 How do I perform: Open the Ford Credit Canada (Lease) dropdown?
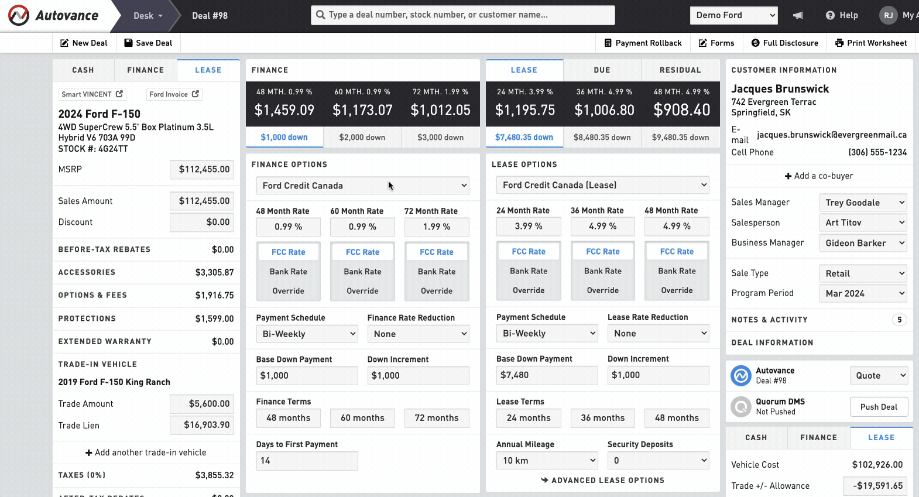[603, 185]
